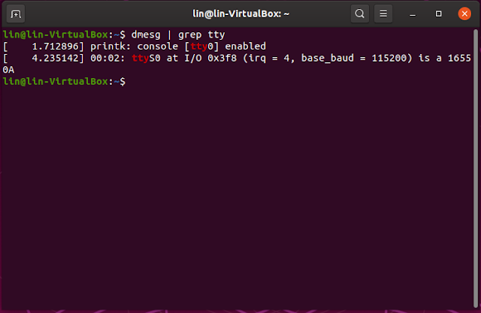The height and width of the screenshot is (313, 481).
Task: Click the 'dmesg | grep tty' command text
Action: [x=178, y=35]
